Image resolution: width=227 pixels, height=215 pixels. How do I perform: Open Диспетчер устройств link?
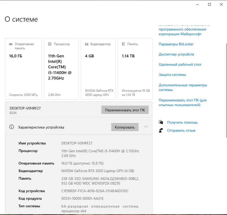[176, 54]
